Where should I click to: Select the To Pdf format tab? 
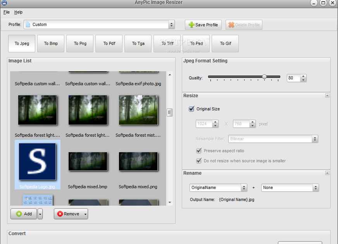point(109,43)
